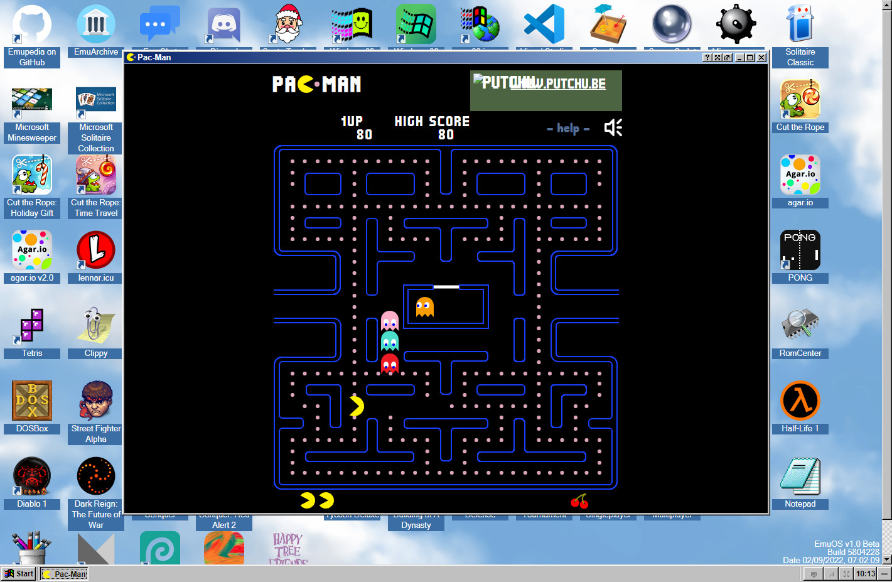Open Microsoft Minesweeper desktop icon
Viewport: 892px width, 582px height.
point(32,115)
